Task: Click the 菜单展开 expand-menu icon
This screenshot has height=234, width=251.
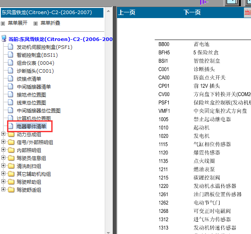Action: [3, 24]
